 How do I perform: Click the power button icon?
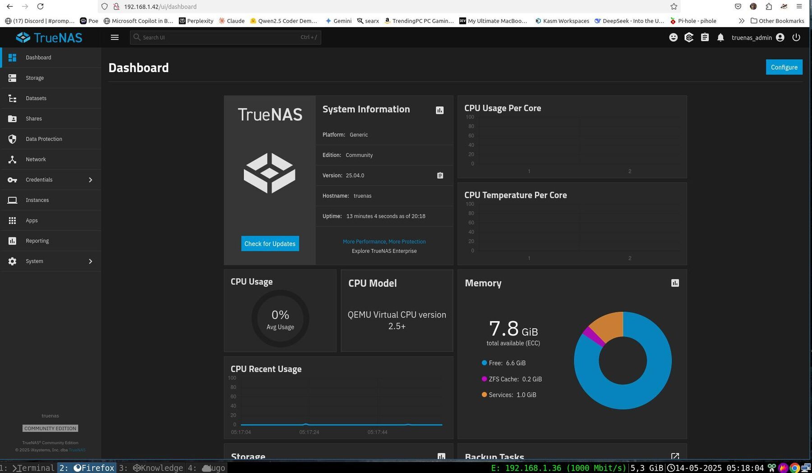pyautogui.click(x=796, y=37)
